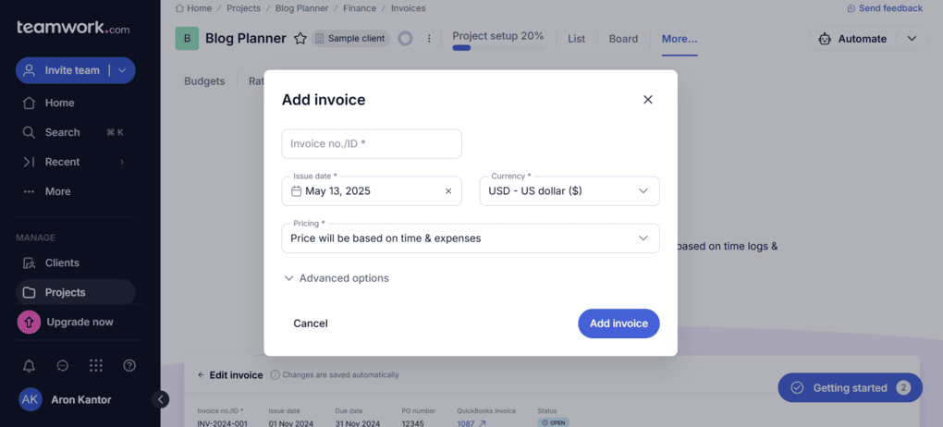Click the calendar icon in Issue date

[296, 191]
